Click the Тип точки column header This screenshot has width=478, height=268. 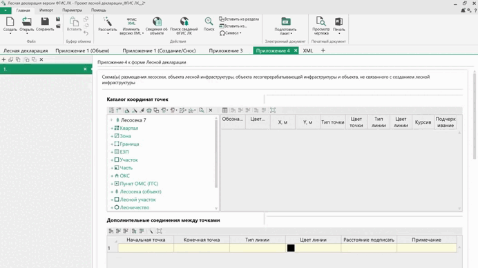tap(332, 122)
